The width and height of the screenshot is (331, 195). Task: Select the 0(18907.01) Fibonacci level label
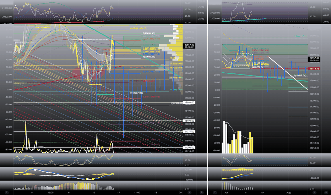click(136, 93)
